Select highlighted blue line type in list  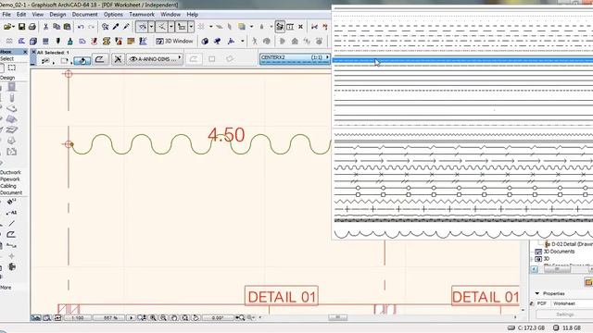[462, 60]
